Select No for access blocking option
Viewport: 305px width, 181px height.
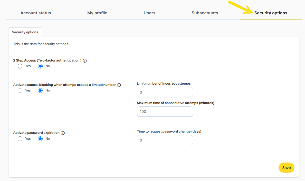(40, 90)
